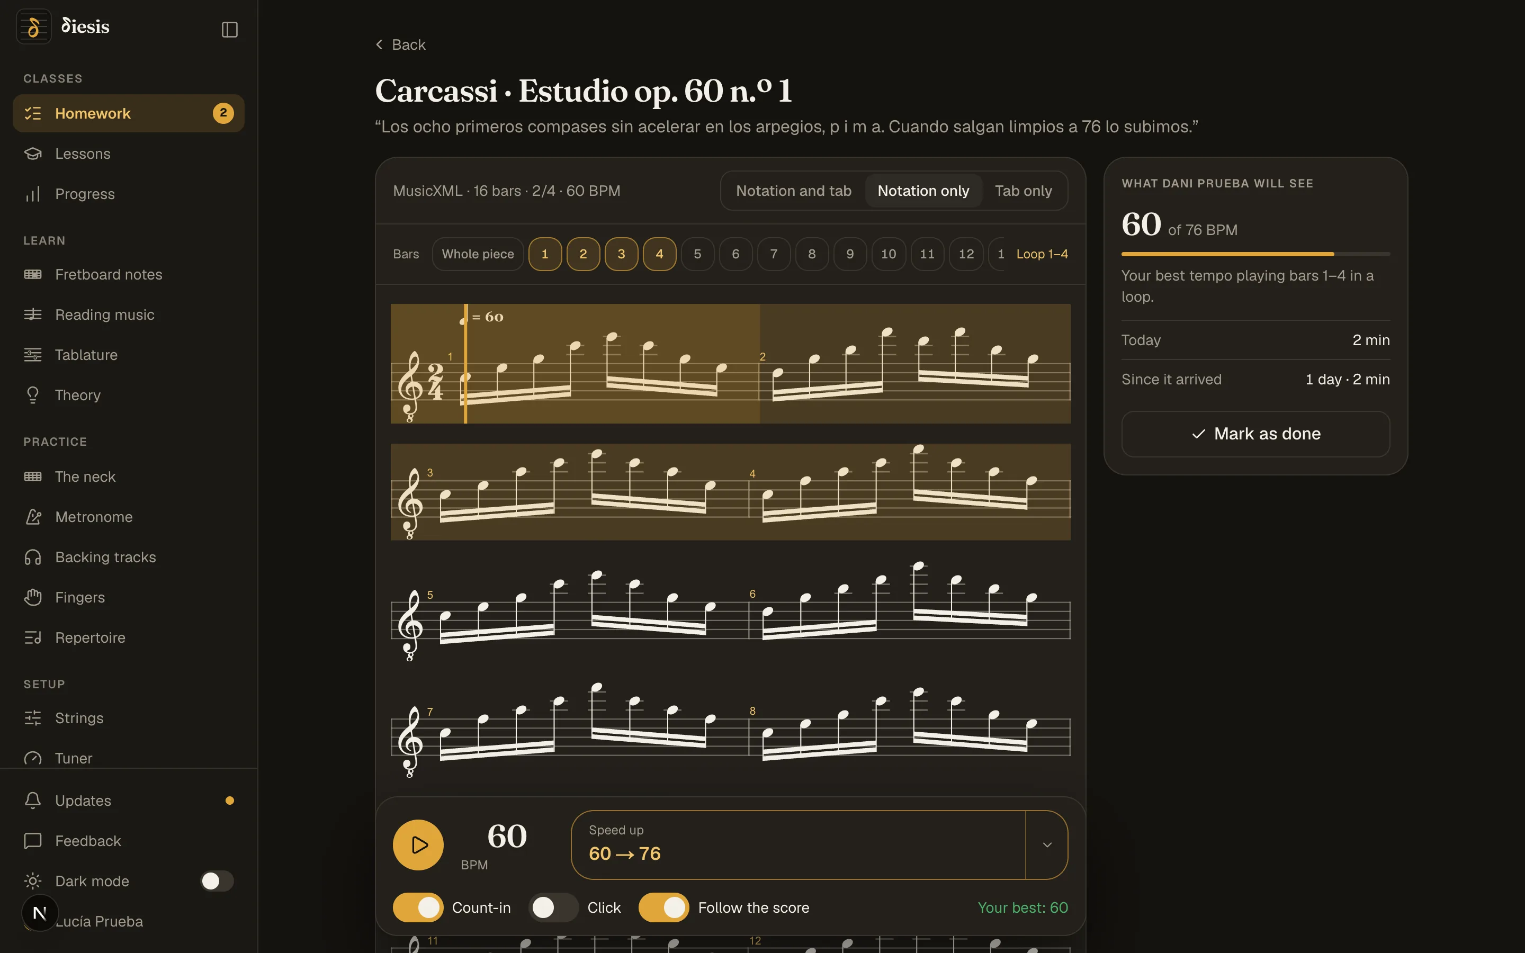1525x953 pixels.
Task: Open Homework checklist icon
Action: [33, 113]
